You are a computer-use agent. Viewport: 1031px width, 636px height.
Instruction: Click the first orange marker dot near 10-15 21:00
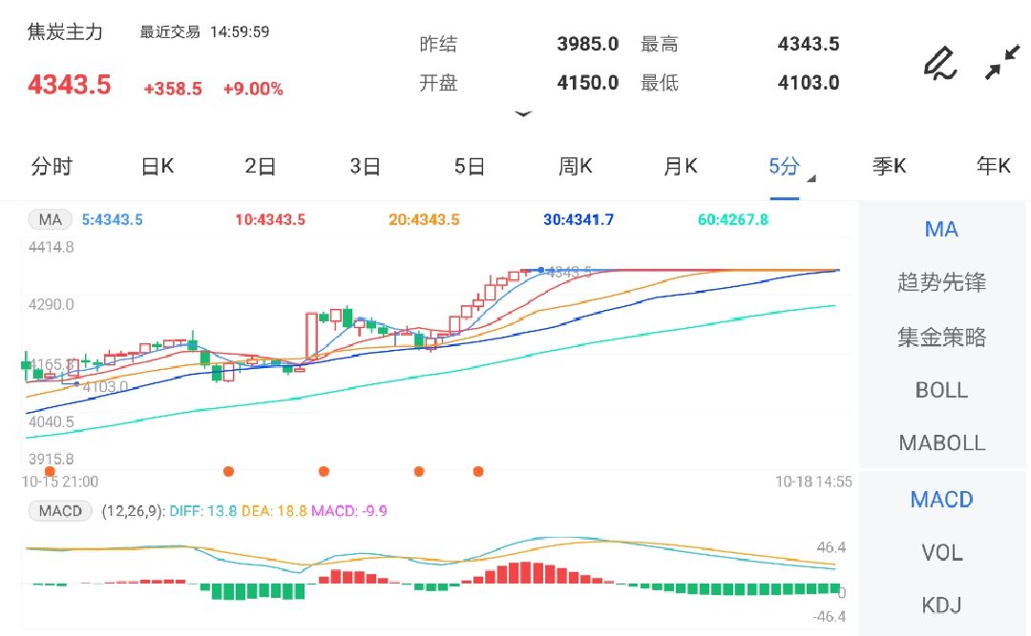(x=50, y=471)
